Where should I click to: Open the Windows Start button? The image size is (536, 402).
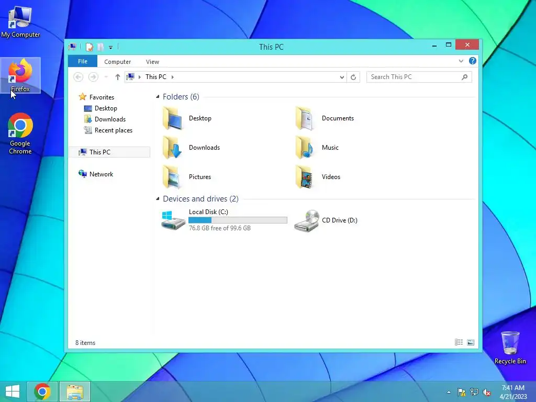click(x=13, y=392)
